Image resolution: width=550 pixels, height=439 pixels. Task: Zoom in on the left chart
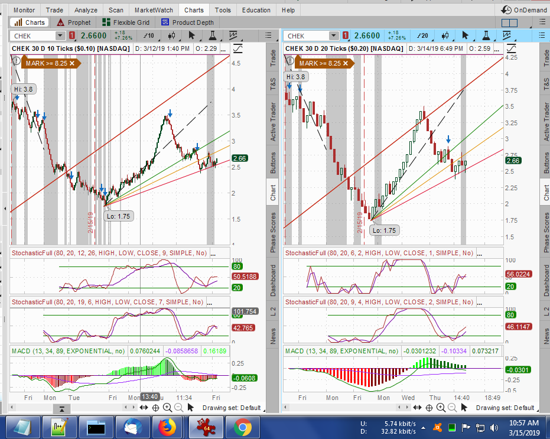coord(167,408)
